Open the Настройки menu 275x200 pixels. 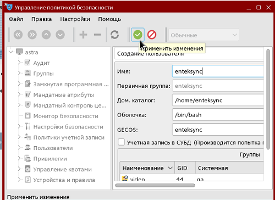[75, 19]
